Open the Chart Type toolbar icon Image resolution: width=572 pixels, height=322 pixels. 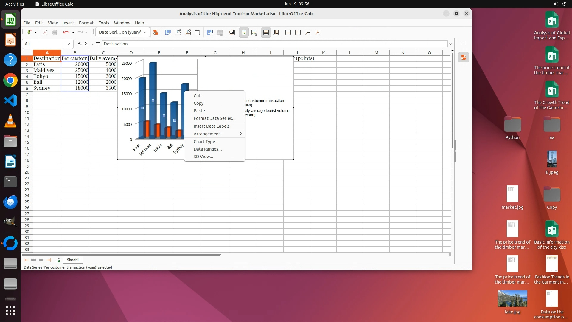168,32
